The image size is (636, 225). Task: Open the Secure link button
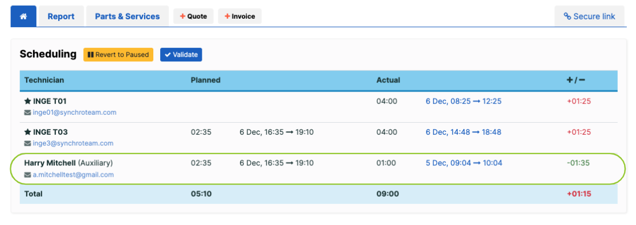(589, 16)
